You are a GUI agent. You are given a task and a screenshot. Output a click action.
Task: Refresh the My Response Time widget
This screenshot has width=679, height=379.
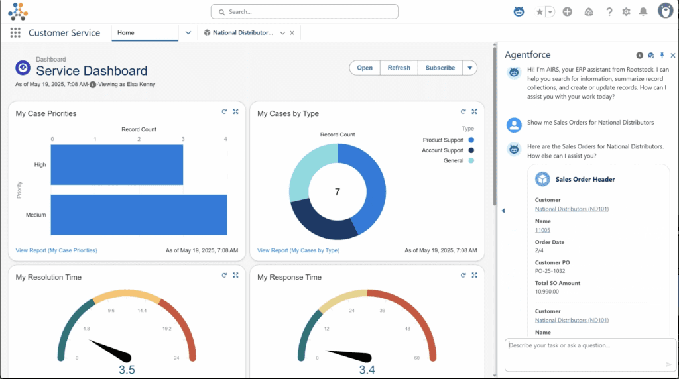coord(463,275)
